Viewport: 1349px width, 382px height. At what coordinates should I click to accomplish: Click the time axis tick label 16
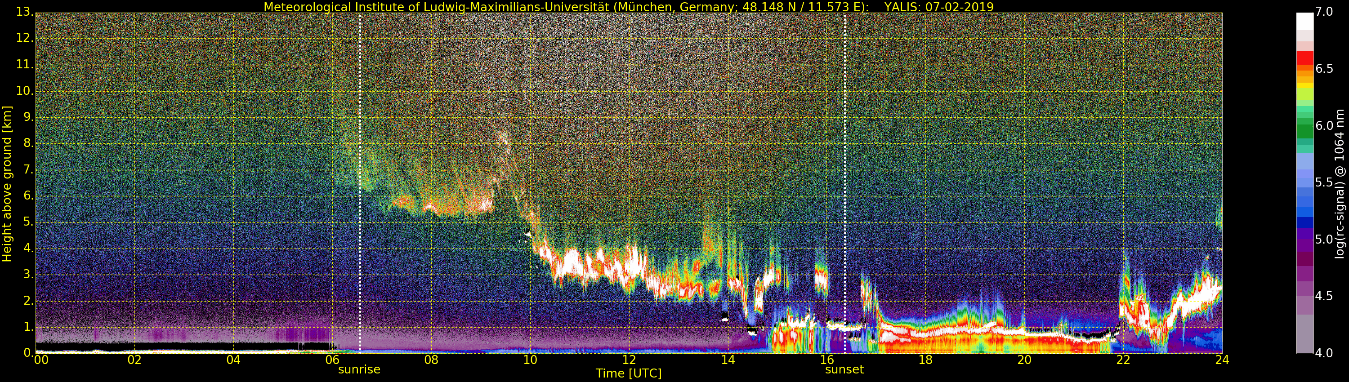pos(827,360)
